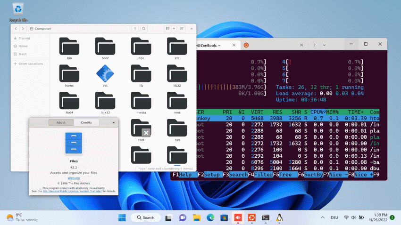This screenshot has width=401, height=225.
Task: Switch to the About tab
Action: (x=61, y=122)
